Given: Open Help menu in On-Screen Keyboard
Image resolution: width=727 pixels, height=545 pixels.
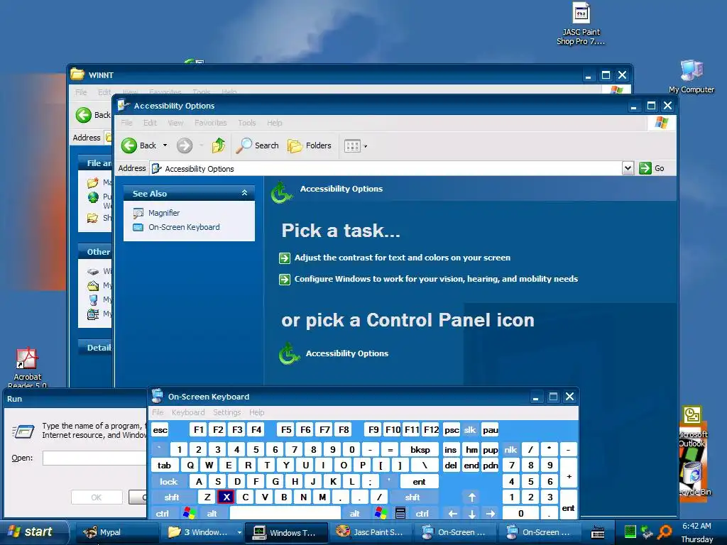Looking at the screenshot, I should click(x=256, y=412).
